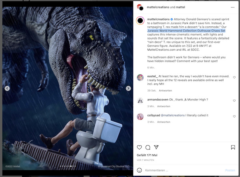Open mattelcreations story ring avatar beside caption

point(140,21)
